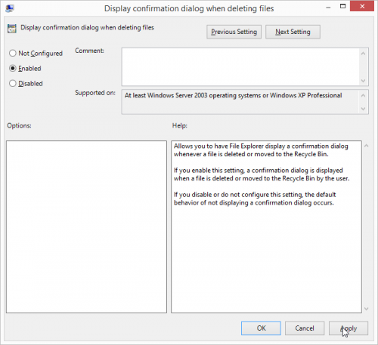The width and height of the screenshot is (378, 345).
Task: Confirm with the OK button
Action: [261, 328]
